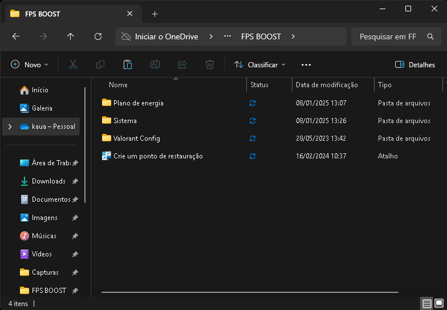Open the Novo dropdown menu

click(x=30, y=65)
